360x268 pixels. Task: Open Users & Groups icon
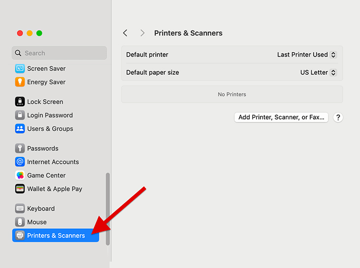point(20,129)
